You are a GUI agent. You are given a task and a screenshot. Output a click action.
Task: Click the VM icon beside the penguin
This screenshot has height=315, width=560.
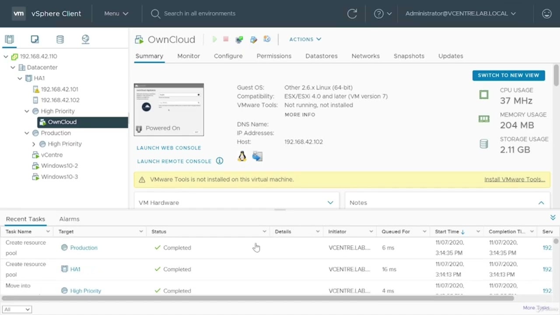click(x=257, y=156)
